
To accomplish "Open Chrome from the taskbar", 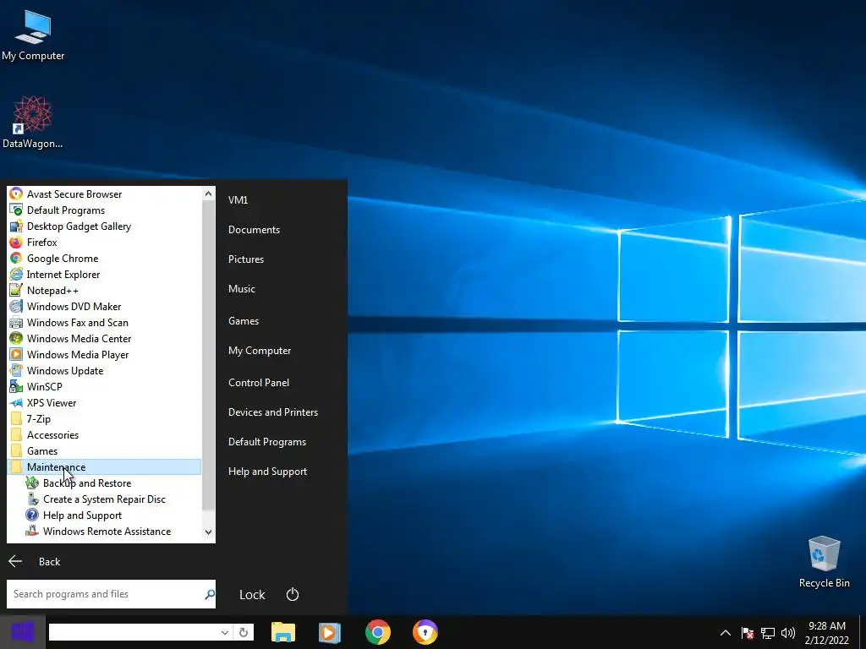I will (x=378, y=632).
